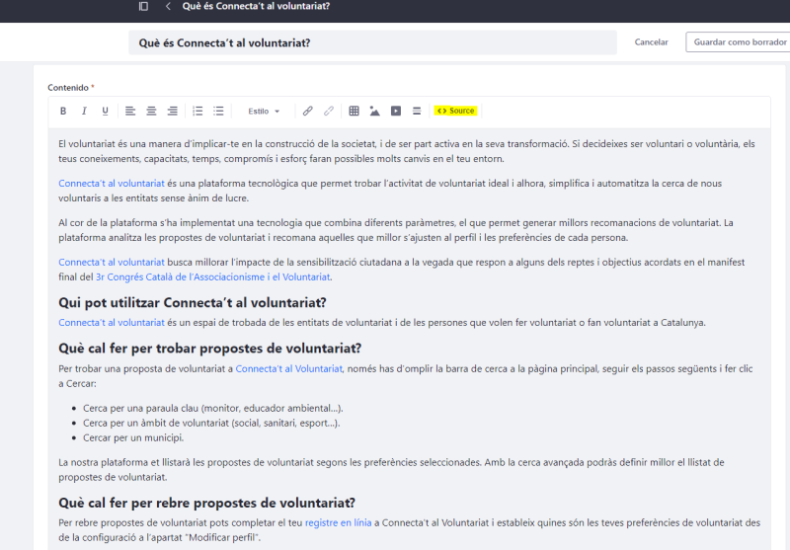
Task: Click heading Què cal fer per trobar propostes
Action: pos(210,349)
